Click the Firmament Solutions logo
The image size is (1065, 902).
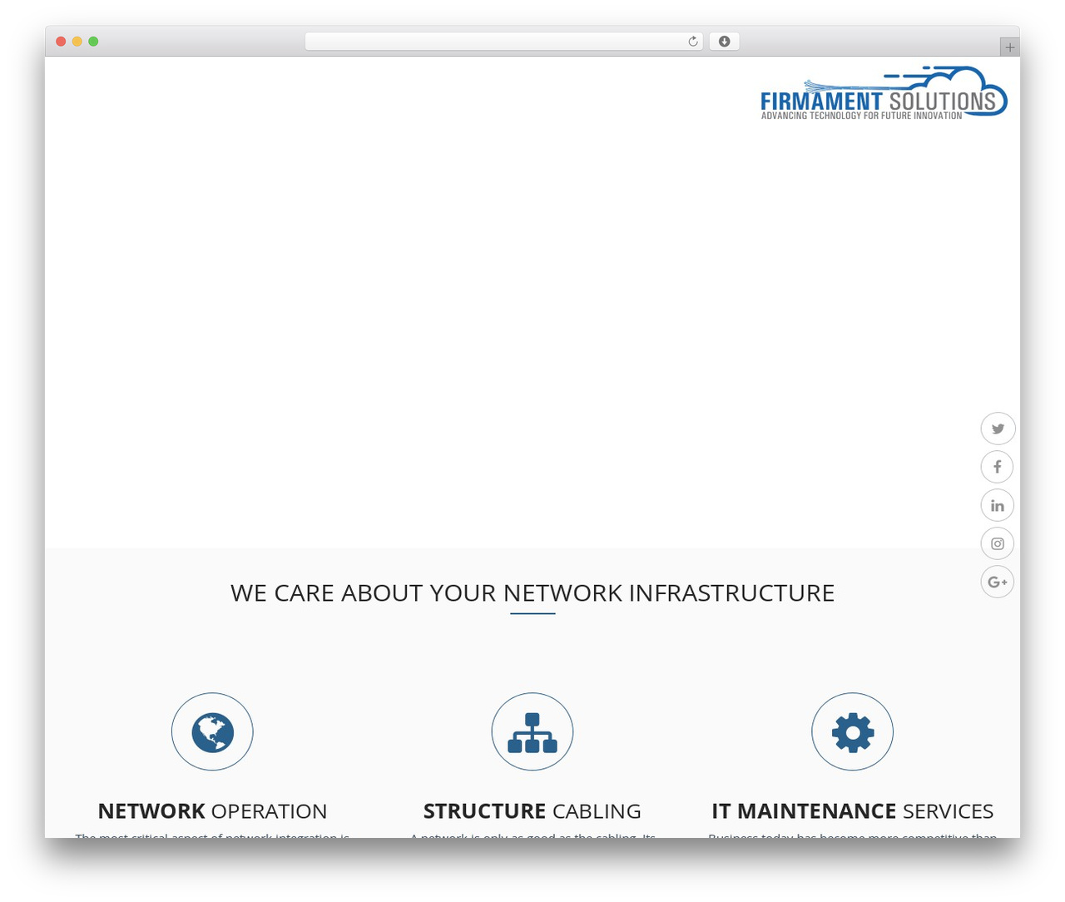(x=884, y=92)
